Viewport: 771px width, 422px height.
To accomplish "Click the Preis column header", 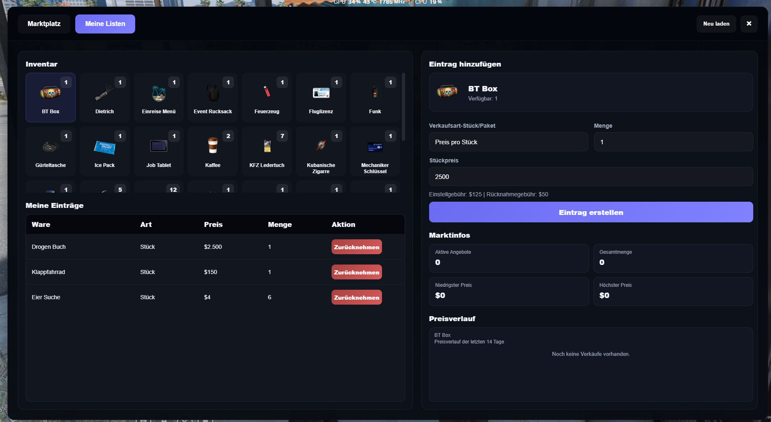I will (213, 224).
